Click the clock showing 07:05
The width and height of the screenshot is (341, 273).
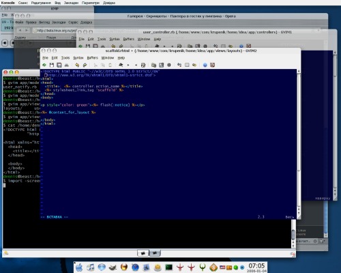pyautogui.click(x=256, y=265)
